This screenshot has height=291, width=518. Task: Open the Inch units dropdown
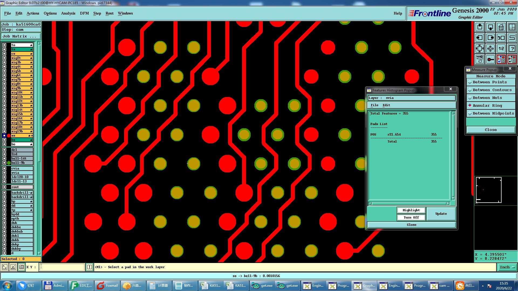(x=507, y=267)
